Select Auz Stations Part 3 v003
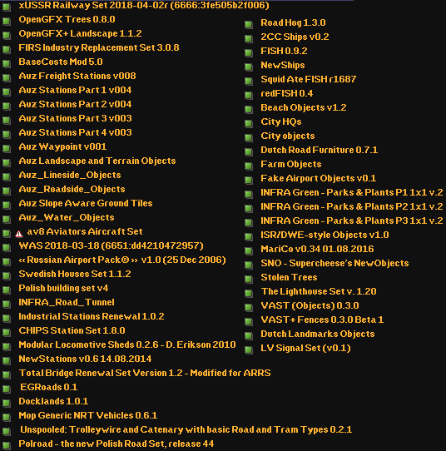Image resolution: width=446 pixels, height=451 pixels. [75, 118]
